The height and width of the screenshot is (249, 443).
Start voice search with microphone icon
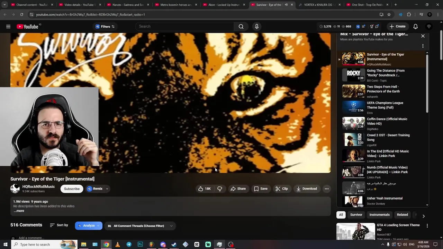click(x=256, y=26)
